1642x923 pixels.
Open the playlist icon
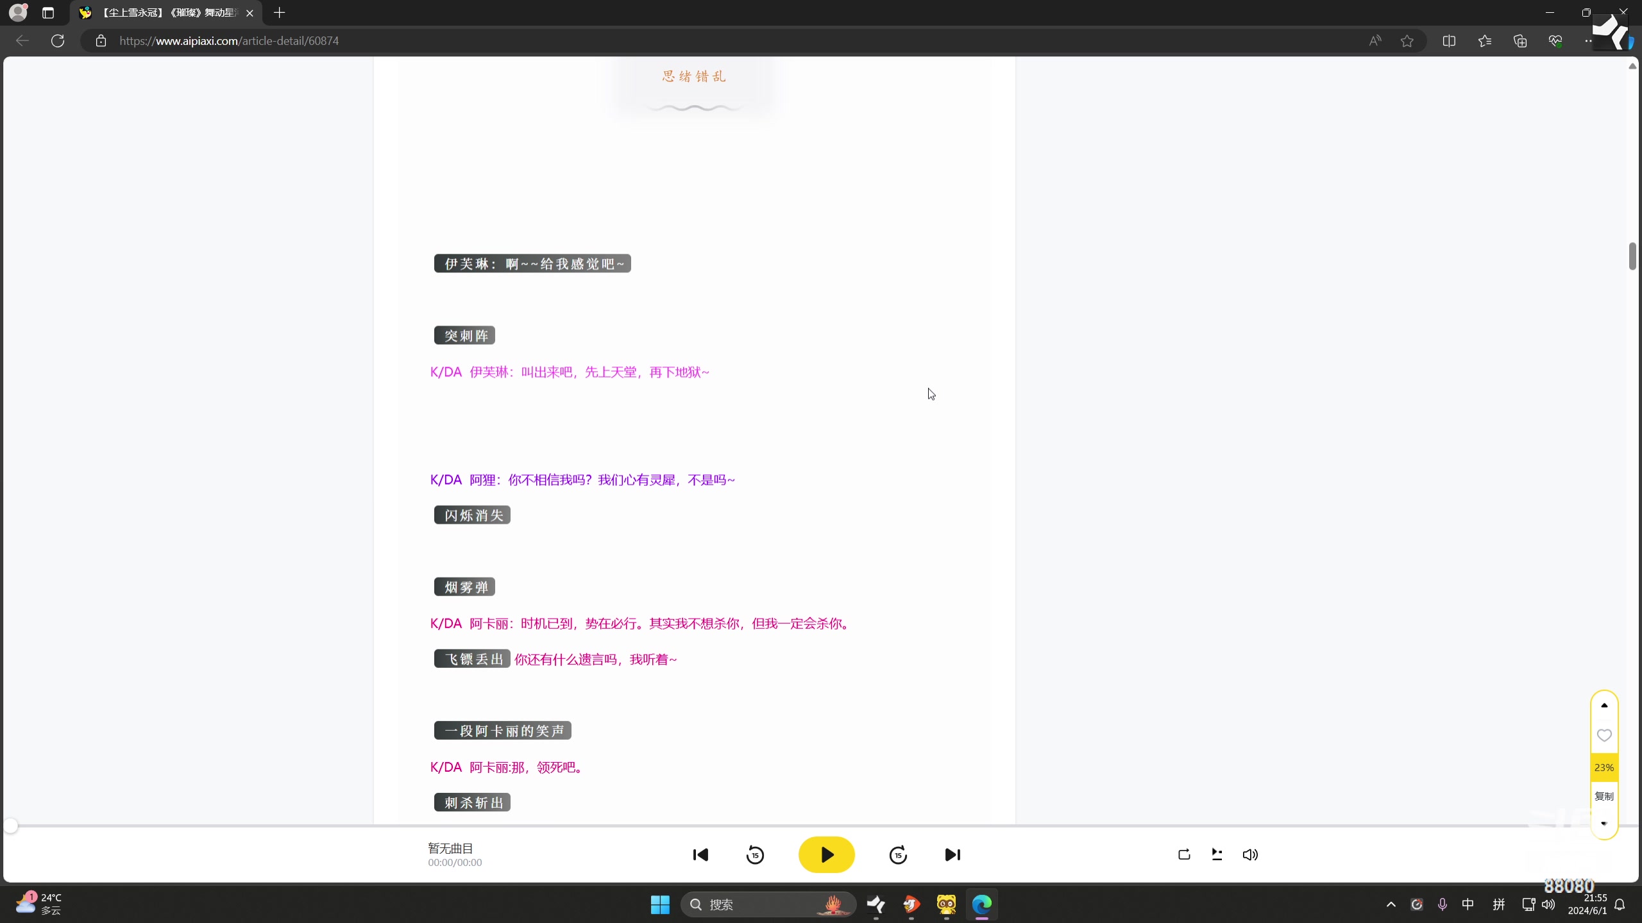coord(1217,854)
